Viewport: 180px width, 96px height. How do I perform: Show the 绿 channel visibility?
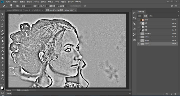click(139, 27)
